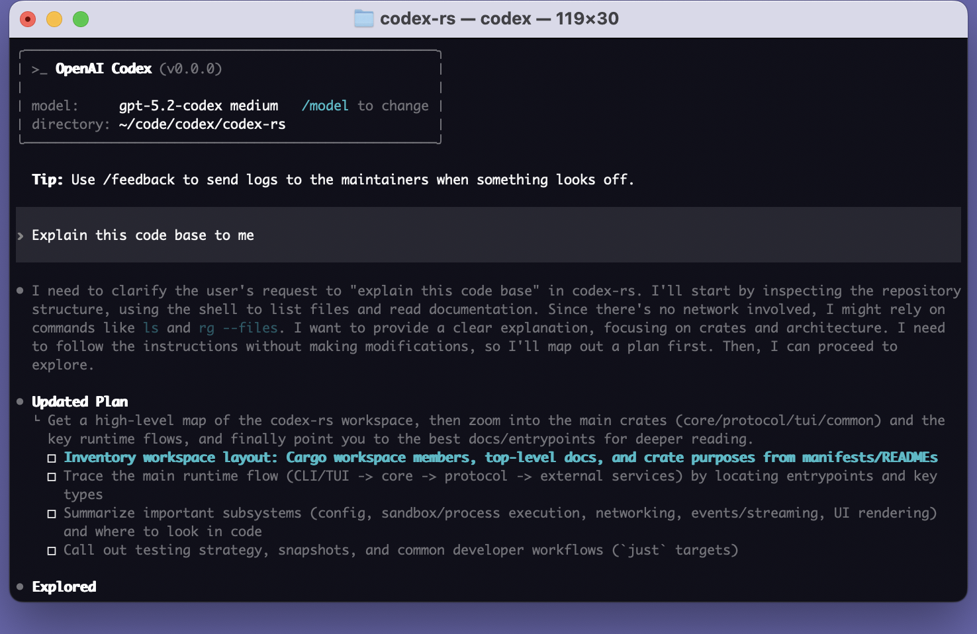977x634 pixels.
Task: Click the highlighted 'rg --files' command
Action: click(x=238, y=328)
